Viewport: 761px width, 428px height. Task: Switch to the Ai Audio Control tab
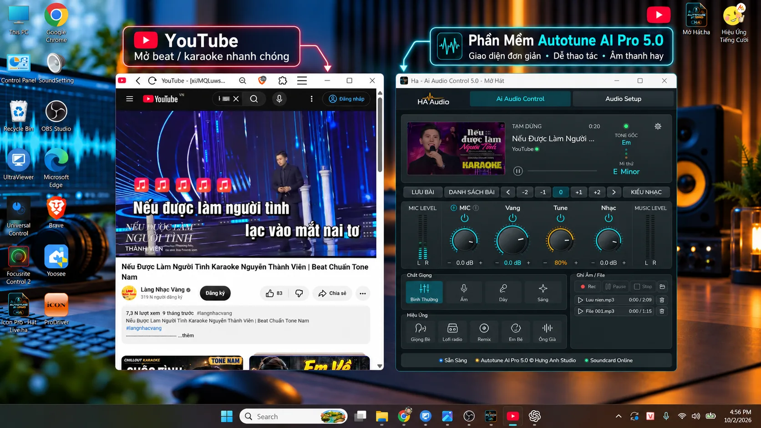(x=520, y=99)
